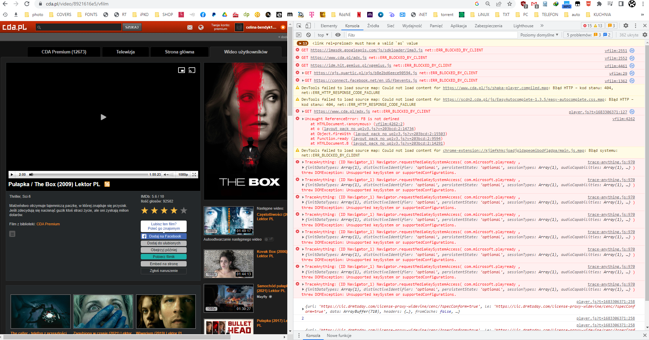Open DevTools settings gear in the tab bar
649x340 pixels.
pyautogui.click(x=626, y=26)
